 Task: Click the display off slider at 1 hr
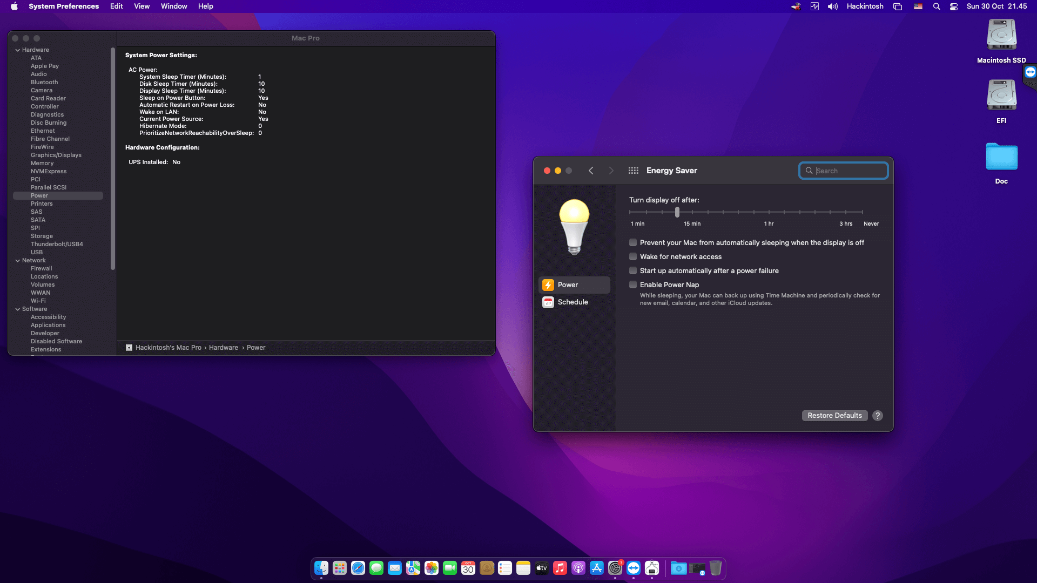pos(769,213)
